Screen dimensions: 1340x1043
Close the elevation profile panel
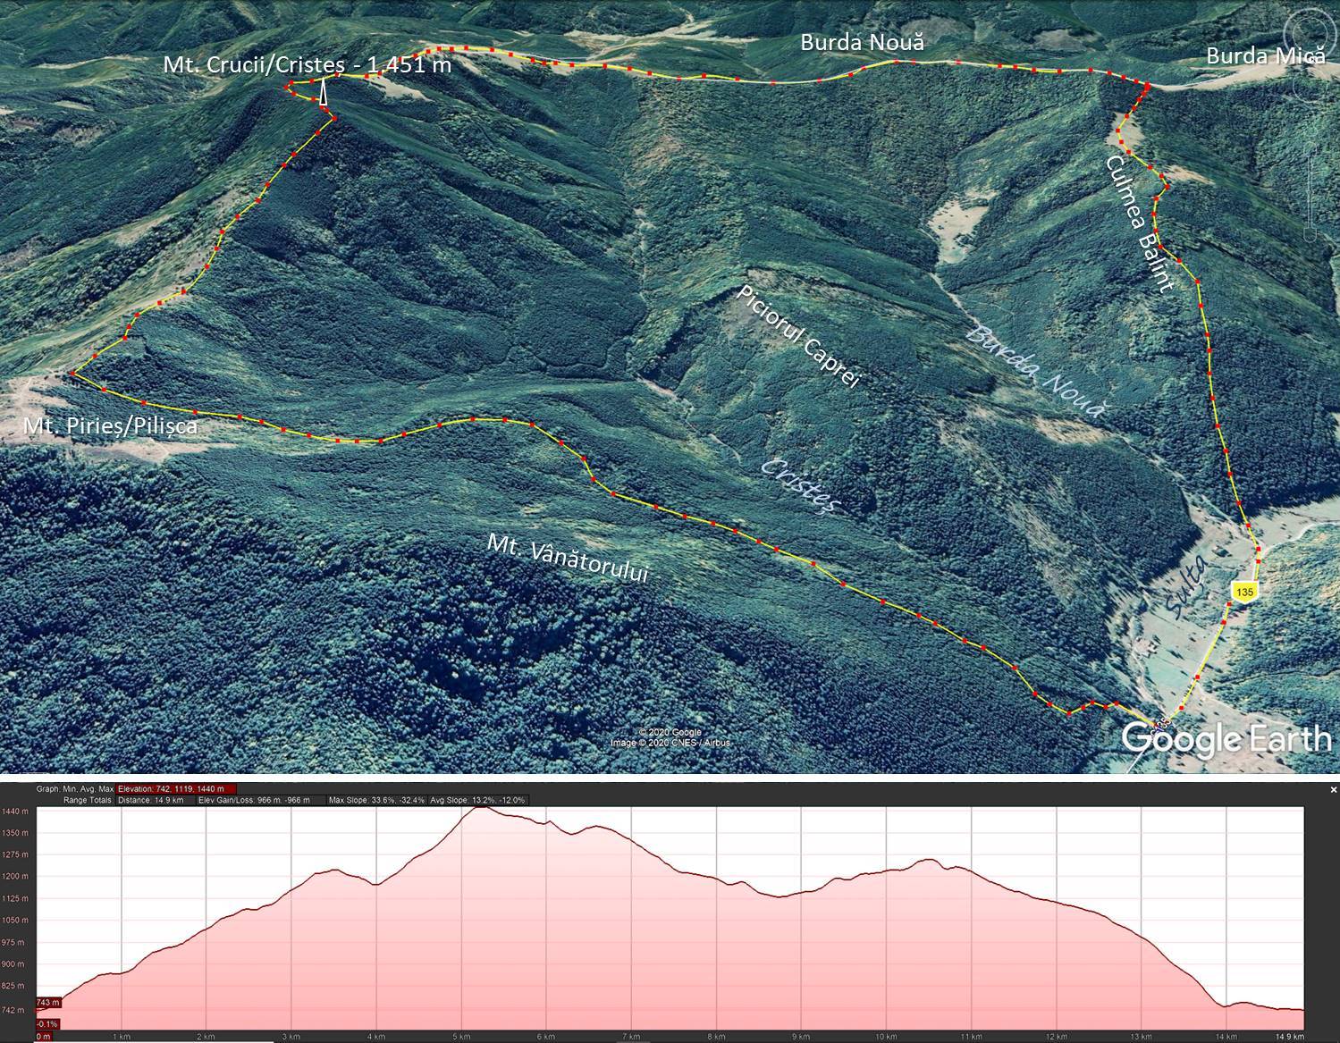[1333, 789]
